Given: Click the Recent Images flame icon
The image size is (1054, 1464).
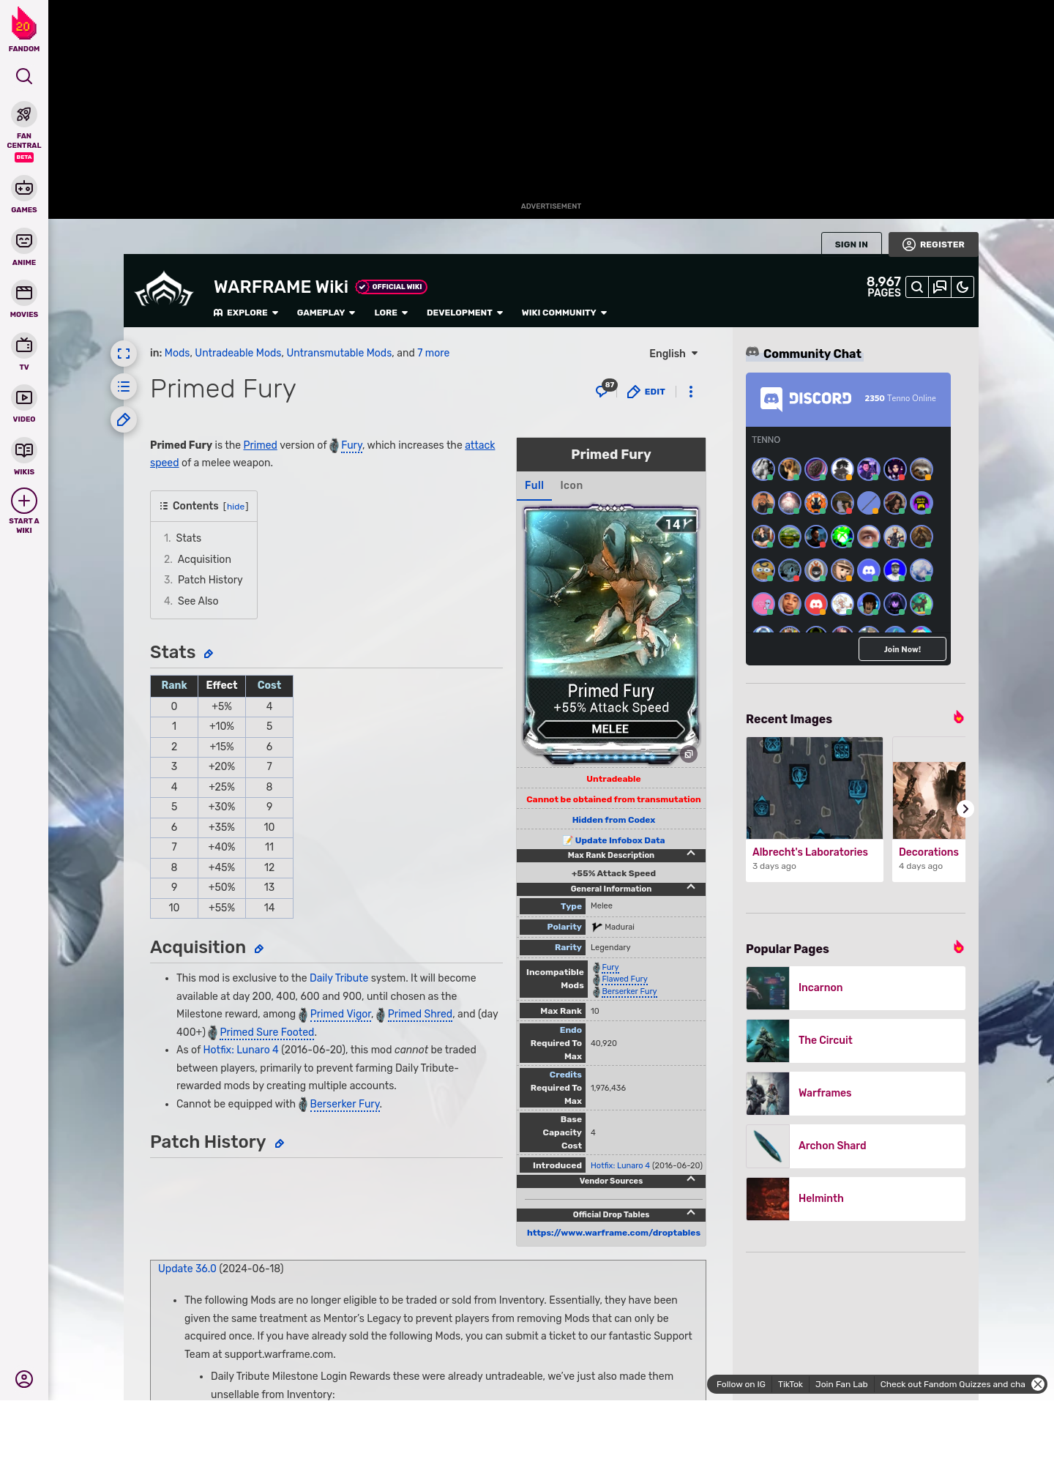Looking at the screenshot, I should (x=958, y=717).
